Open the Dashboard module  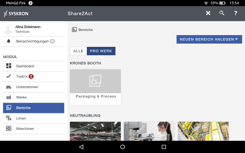[34, 66]
